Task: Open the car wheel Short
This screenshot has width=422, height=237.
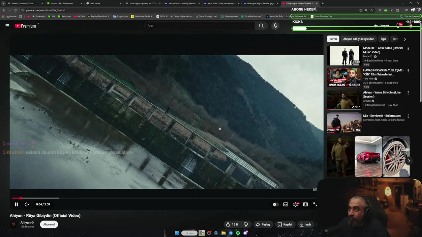Action: 396,156
